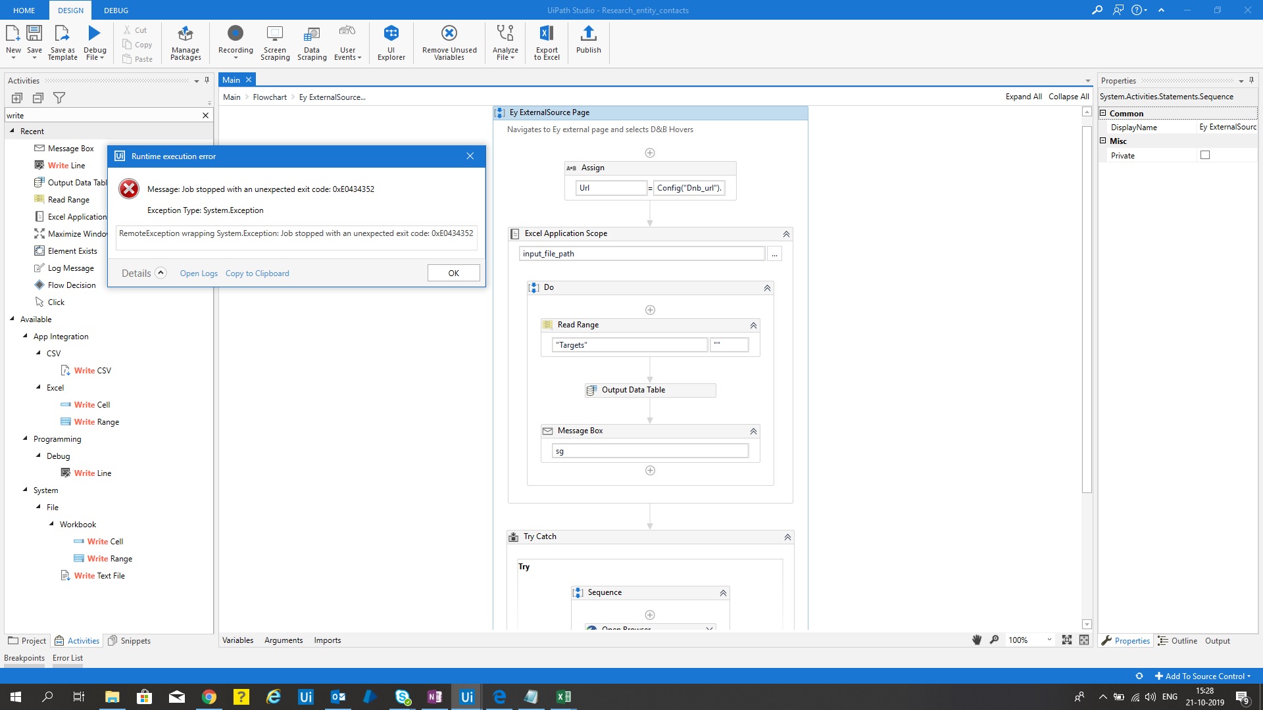Open User Events menu
1263x710 pixels.
pos(347,43)
